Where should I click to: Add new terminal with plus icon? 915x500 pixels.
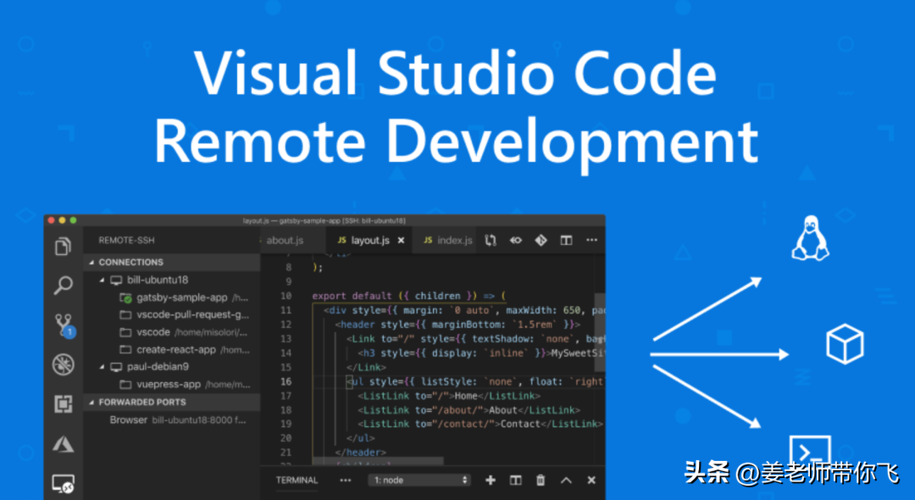pyautogui.click(x=490, y=481)
